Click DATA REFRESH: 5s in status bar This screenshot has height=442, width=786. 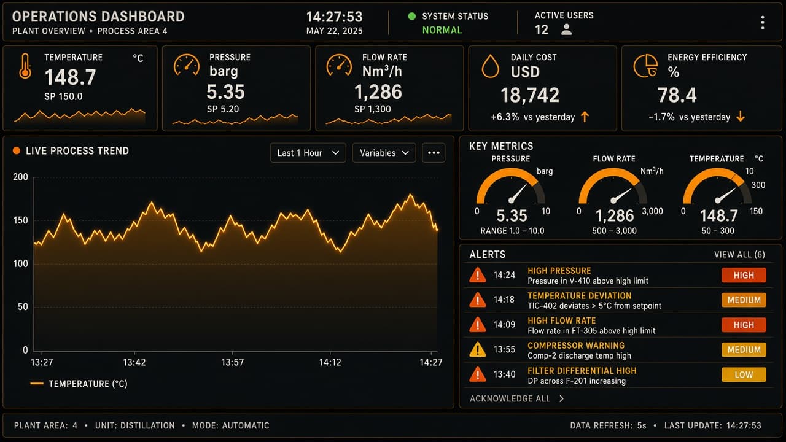point(609,425)
